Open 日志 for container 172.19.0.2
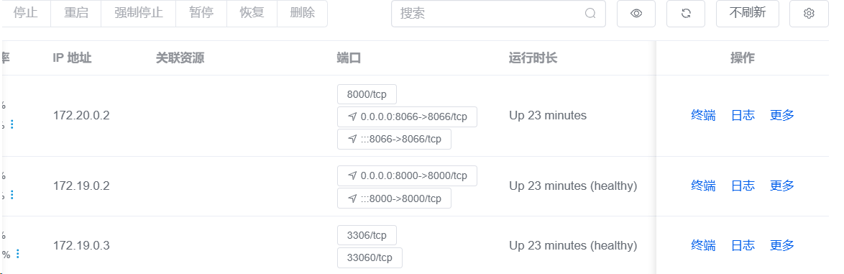The image size is (844, 274). (x=742, y=186)
